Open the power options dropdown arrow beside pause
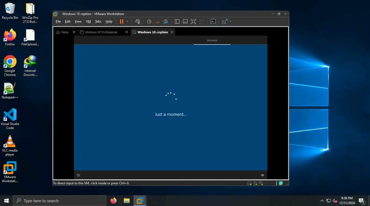This screenshot has height=206, width=370. 127,21
